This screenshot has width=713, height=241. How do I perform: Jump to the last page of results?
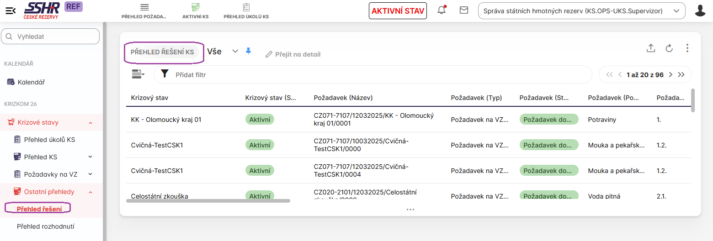(681, 74)
